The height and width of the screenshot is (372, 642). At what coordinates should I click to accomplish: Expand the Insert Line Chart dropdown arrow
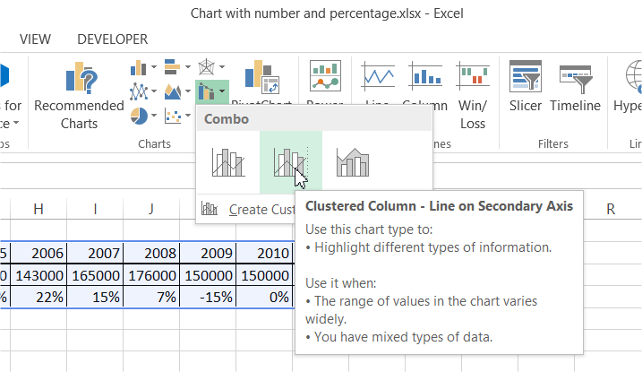point(154,91)
